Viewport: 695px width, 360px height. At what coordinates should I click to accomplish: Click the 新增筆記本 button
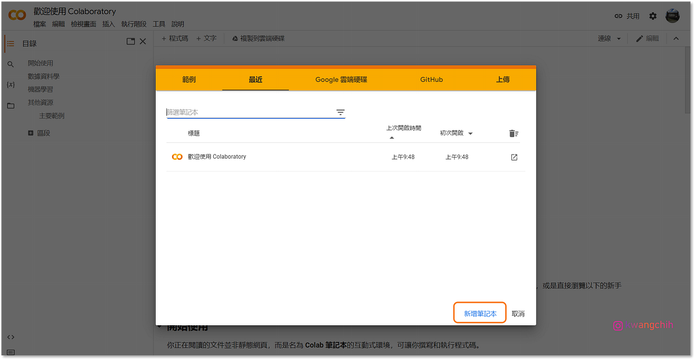[x=480, y=313]
